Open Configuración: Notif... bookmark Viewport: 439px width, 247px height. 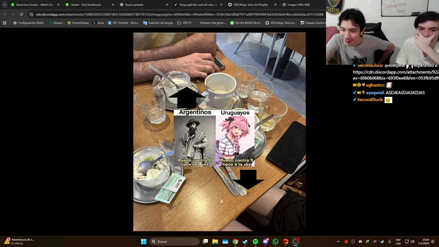click(29, 23)
